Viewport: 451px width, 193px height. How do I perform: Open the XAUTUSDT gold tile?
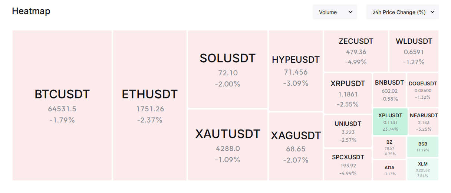click(228, 145)
